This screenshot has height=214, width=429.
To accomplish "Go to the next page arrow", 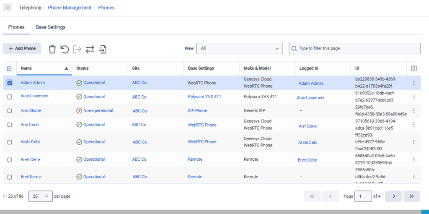I will pyautogui.click(x=393, y=196).
